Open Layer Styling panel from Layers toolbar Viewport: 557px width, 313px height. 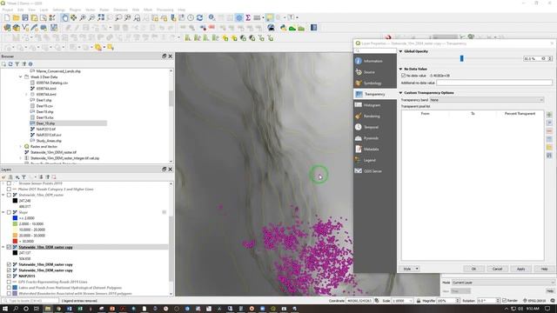3,177
